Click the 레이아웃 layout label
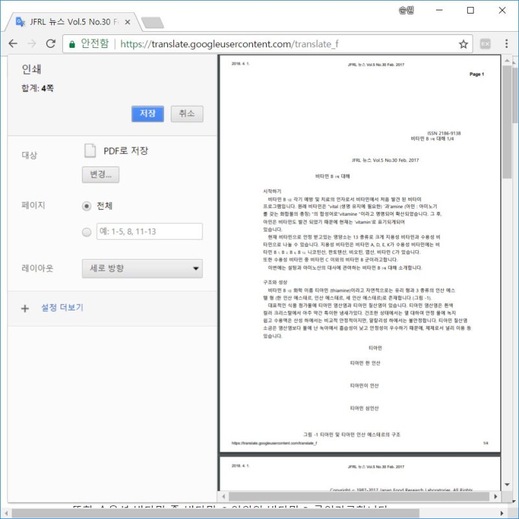The width and height of the screenshot is (519, 519). [x=37, y=268]
